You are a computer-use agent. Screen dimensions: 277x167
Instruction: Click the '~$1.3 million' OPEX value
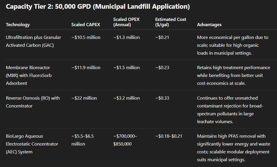coord(127,37)
